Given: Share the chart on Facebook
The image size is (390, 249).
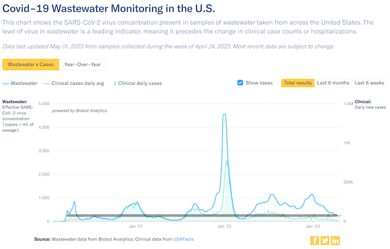Looking at the screenshot, I should 315,241.
